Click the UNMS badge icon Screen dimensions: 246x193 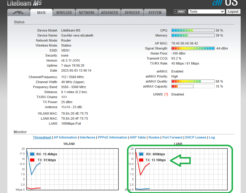180,12
